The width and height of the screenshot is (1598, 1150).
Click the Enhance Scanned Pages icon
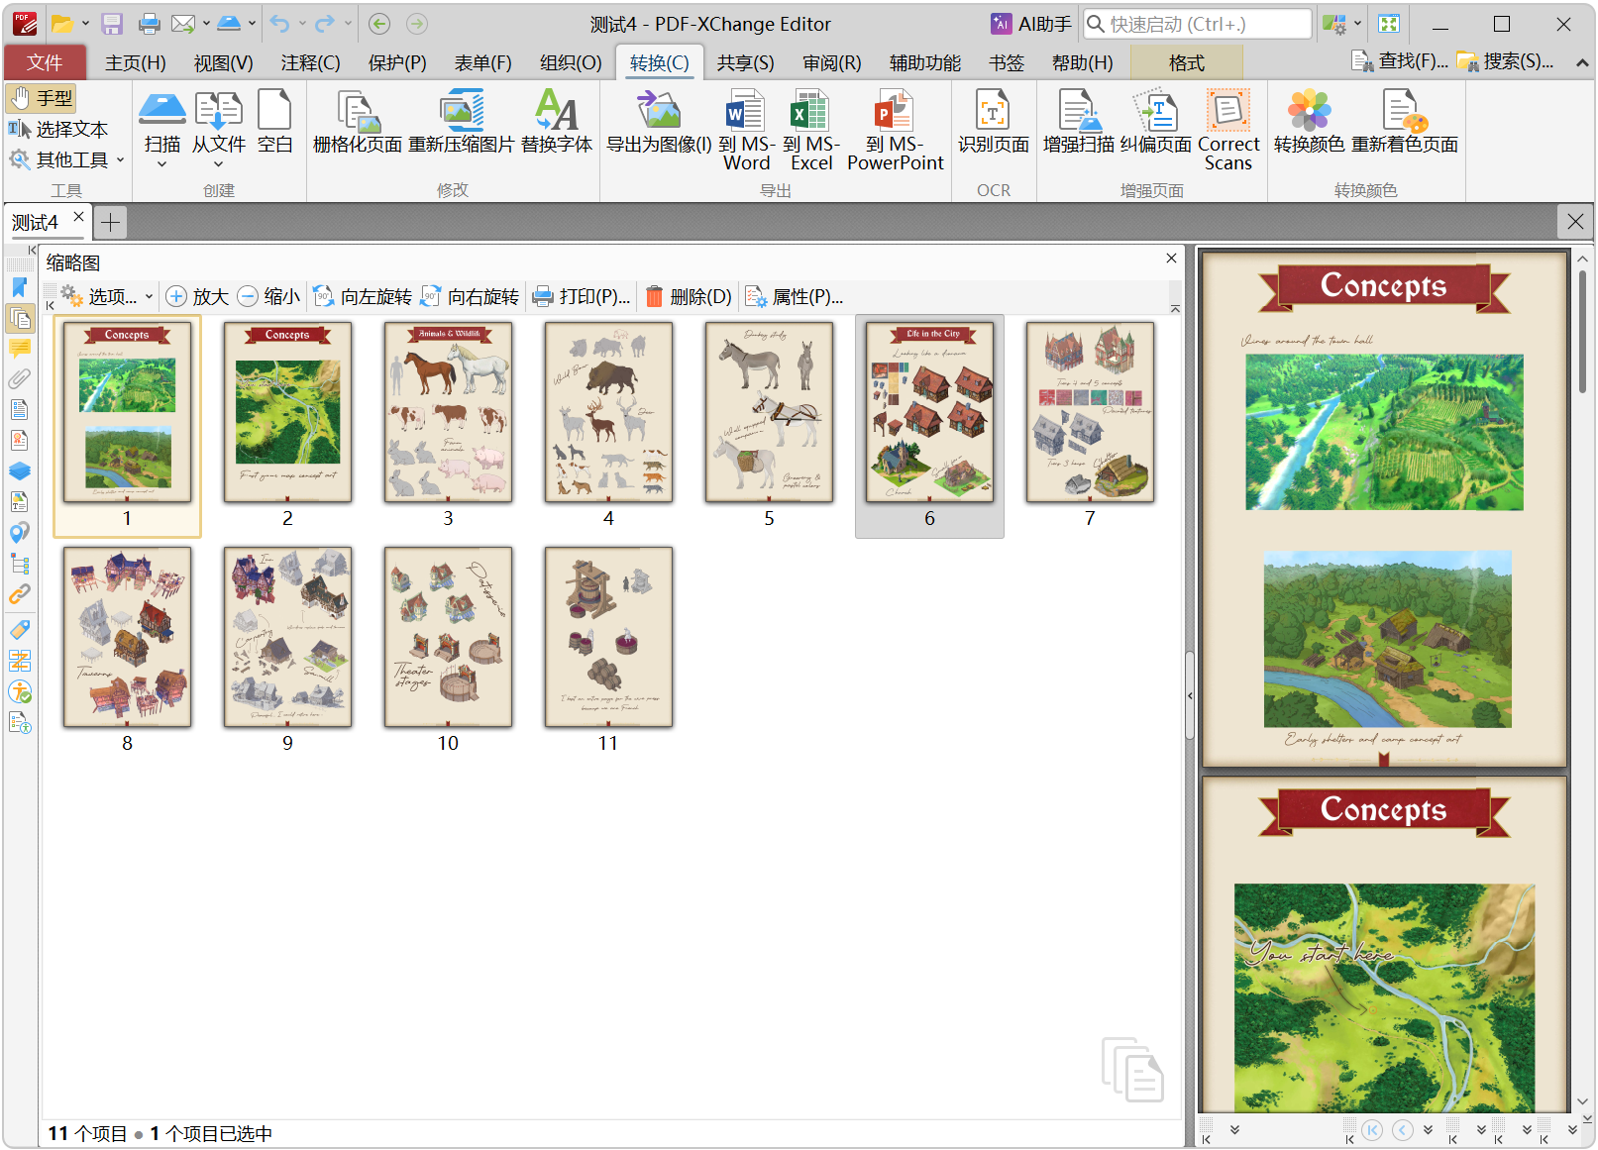[x=1079, y=121]
